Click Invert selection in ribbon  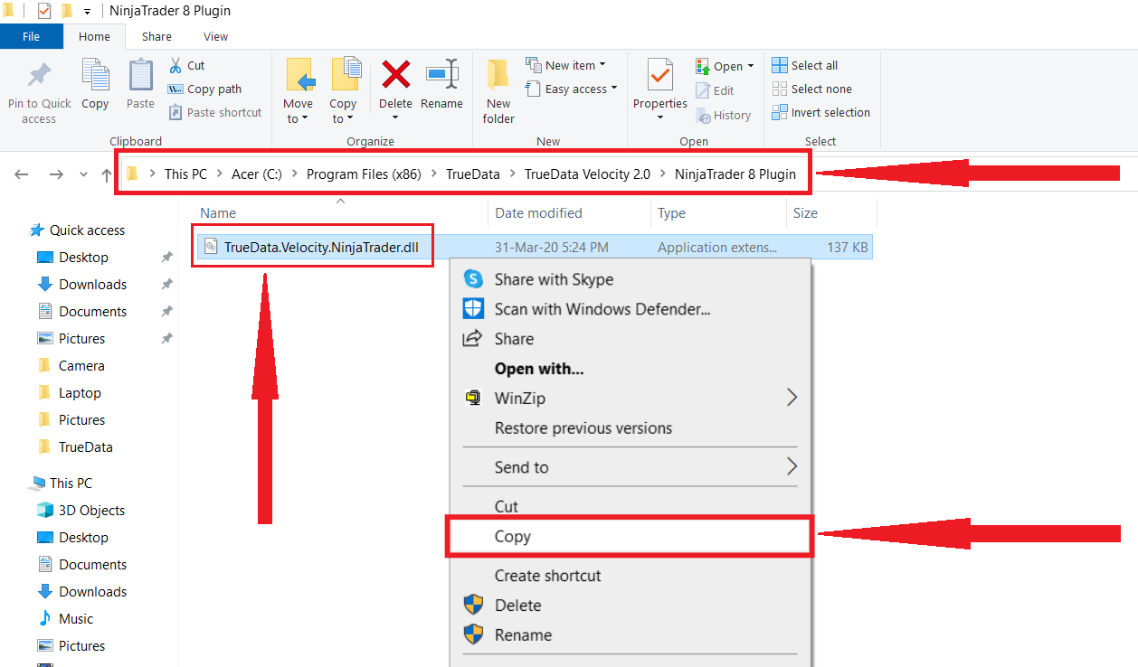(820, 112)
